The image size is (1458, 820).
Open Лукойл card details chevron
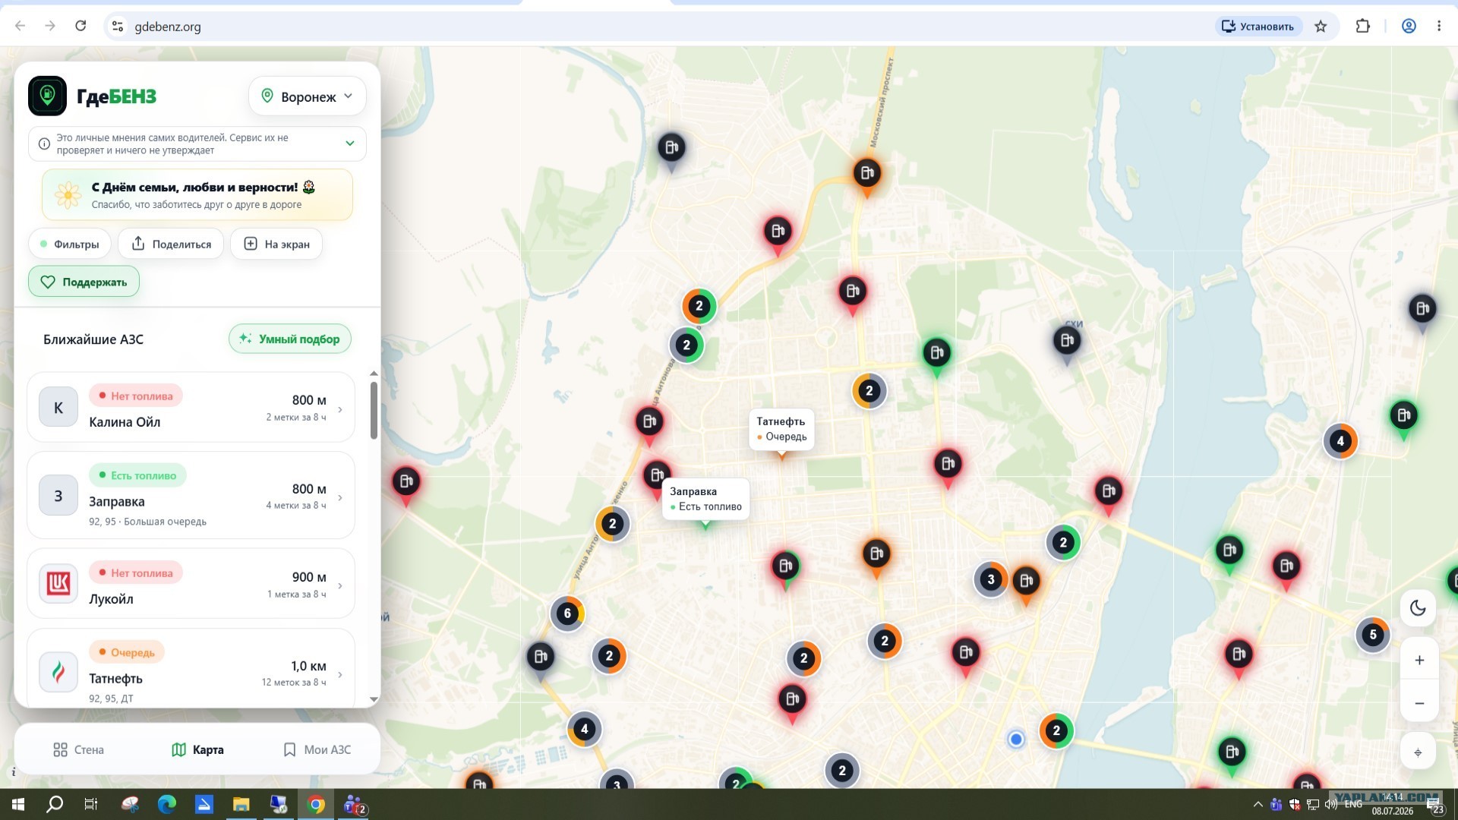click(340, 585)
